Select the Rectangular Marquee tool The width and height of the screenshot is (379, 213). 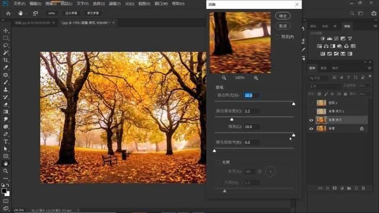(5, 38)
